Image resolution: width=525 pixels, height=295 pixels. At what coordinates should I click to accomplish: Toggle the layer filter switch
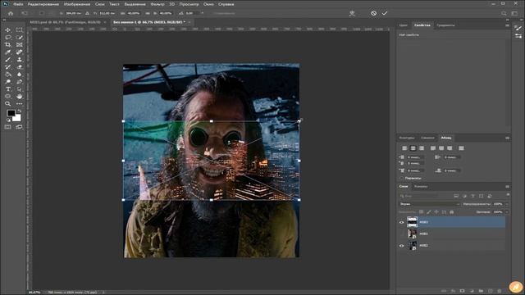(x=508, y=195)
